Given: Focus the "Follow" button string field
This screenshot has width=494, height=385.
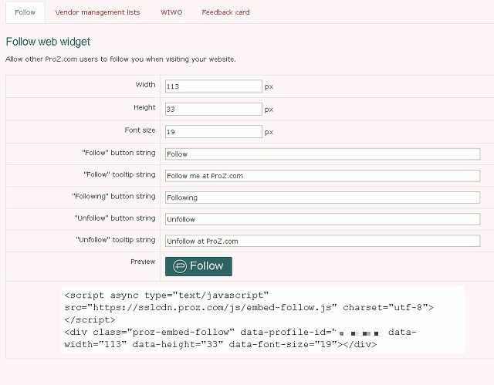Looking at the screenshot, I should pos(323,154).
